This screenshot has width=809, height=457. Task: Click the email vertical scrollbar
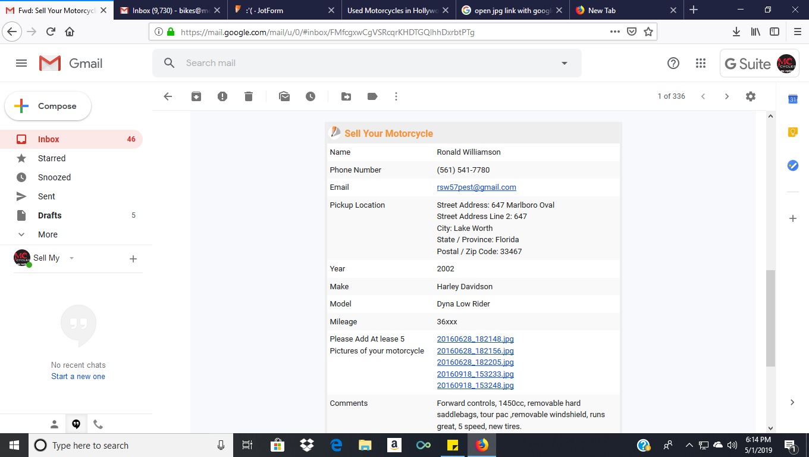click(x=770, y=318)
